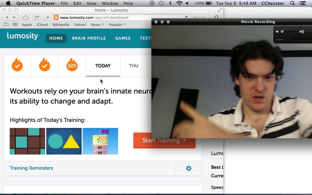Open the Reading List bookmarks icon

tap(6, 24)
